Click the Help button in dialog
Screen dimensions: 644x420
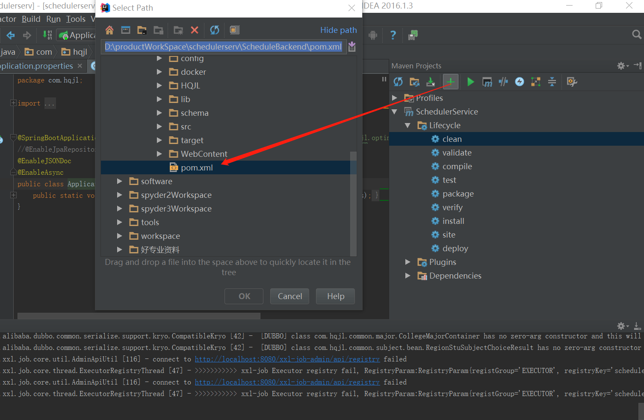[335, 296]
